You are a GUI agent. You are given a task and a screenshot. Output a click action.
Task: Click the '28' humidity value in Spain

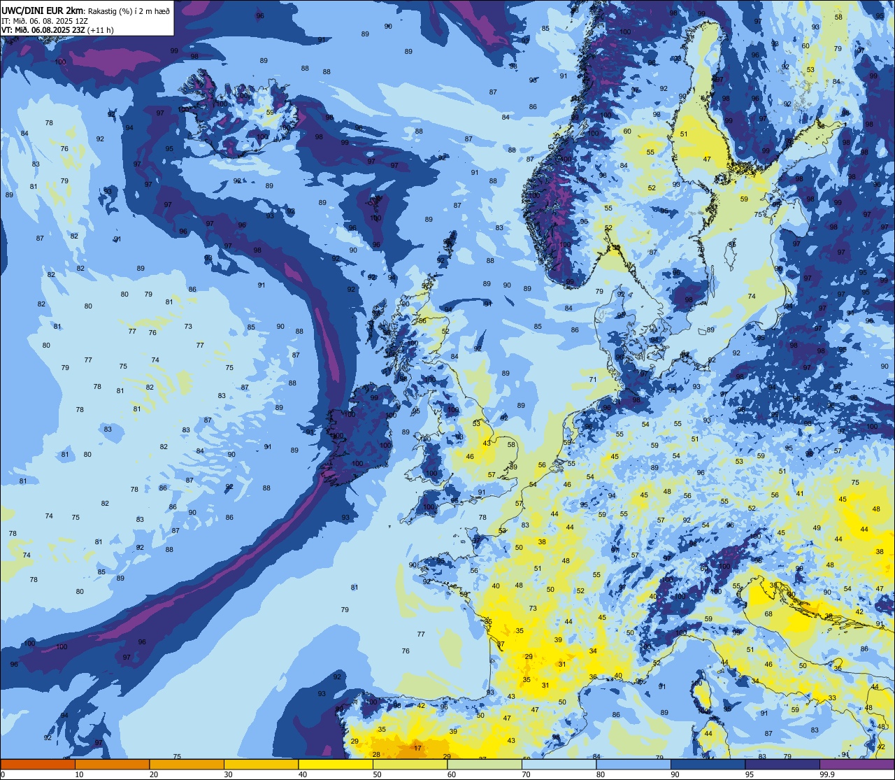376,754
